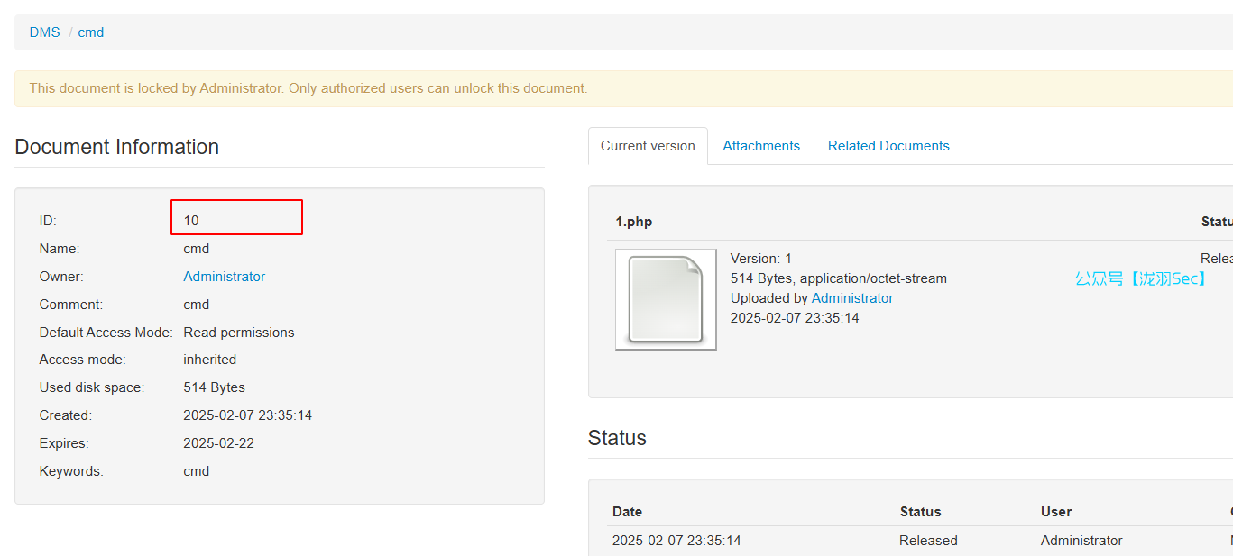Click the Released status cell
1233x556 pixels.
(x=928, y=541)
